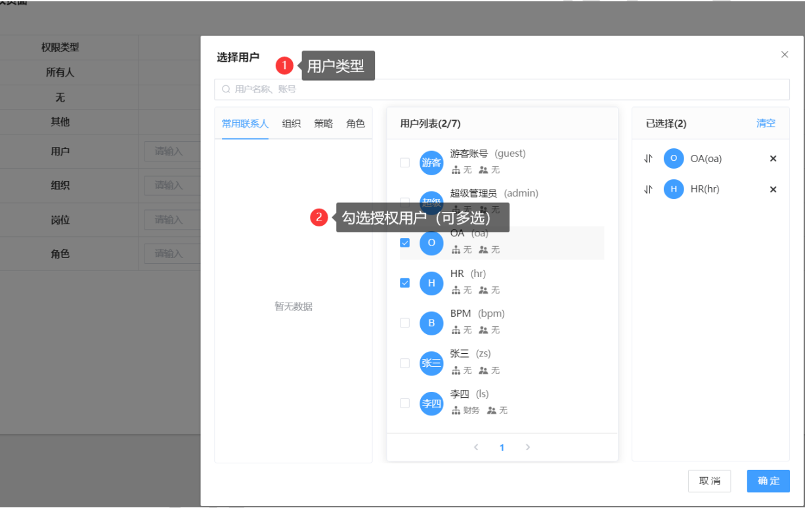Click the 李四 user avatar icon
This screenshot has width=805, height=508.
click(x=431, y=403)
